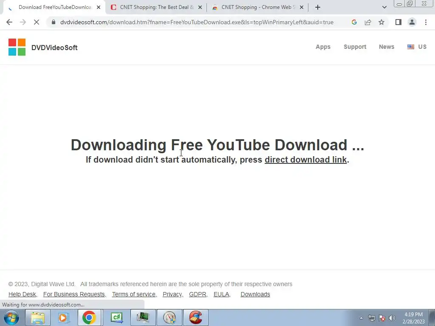
Task: Open the tab search dropdown
Action: click(384, 7)
